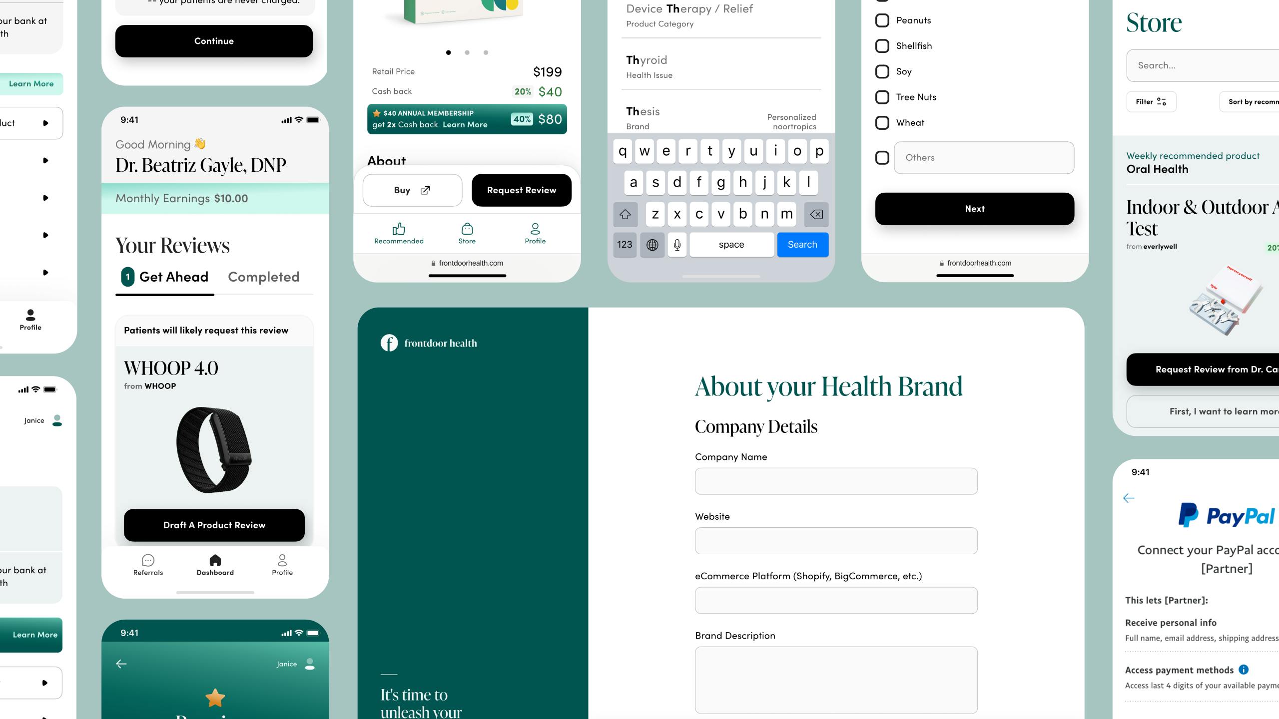
Task: Enable the Tree Nuts checkbox
Action: pos(881,96)
